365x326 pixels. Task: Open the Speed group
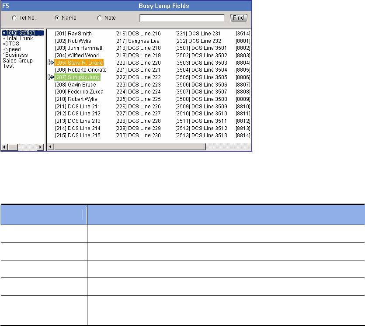(x=13, y=49)
